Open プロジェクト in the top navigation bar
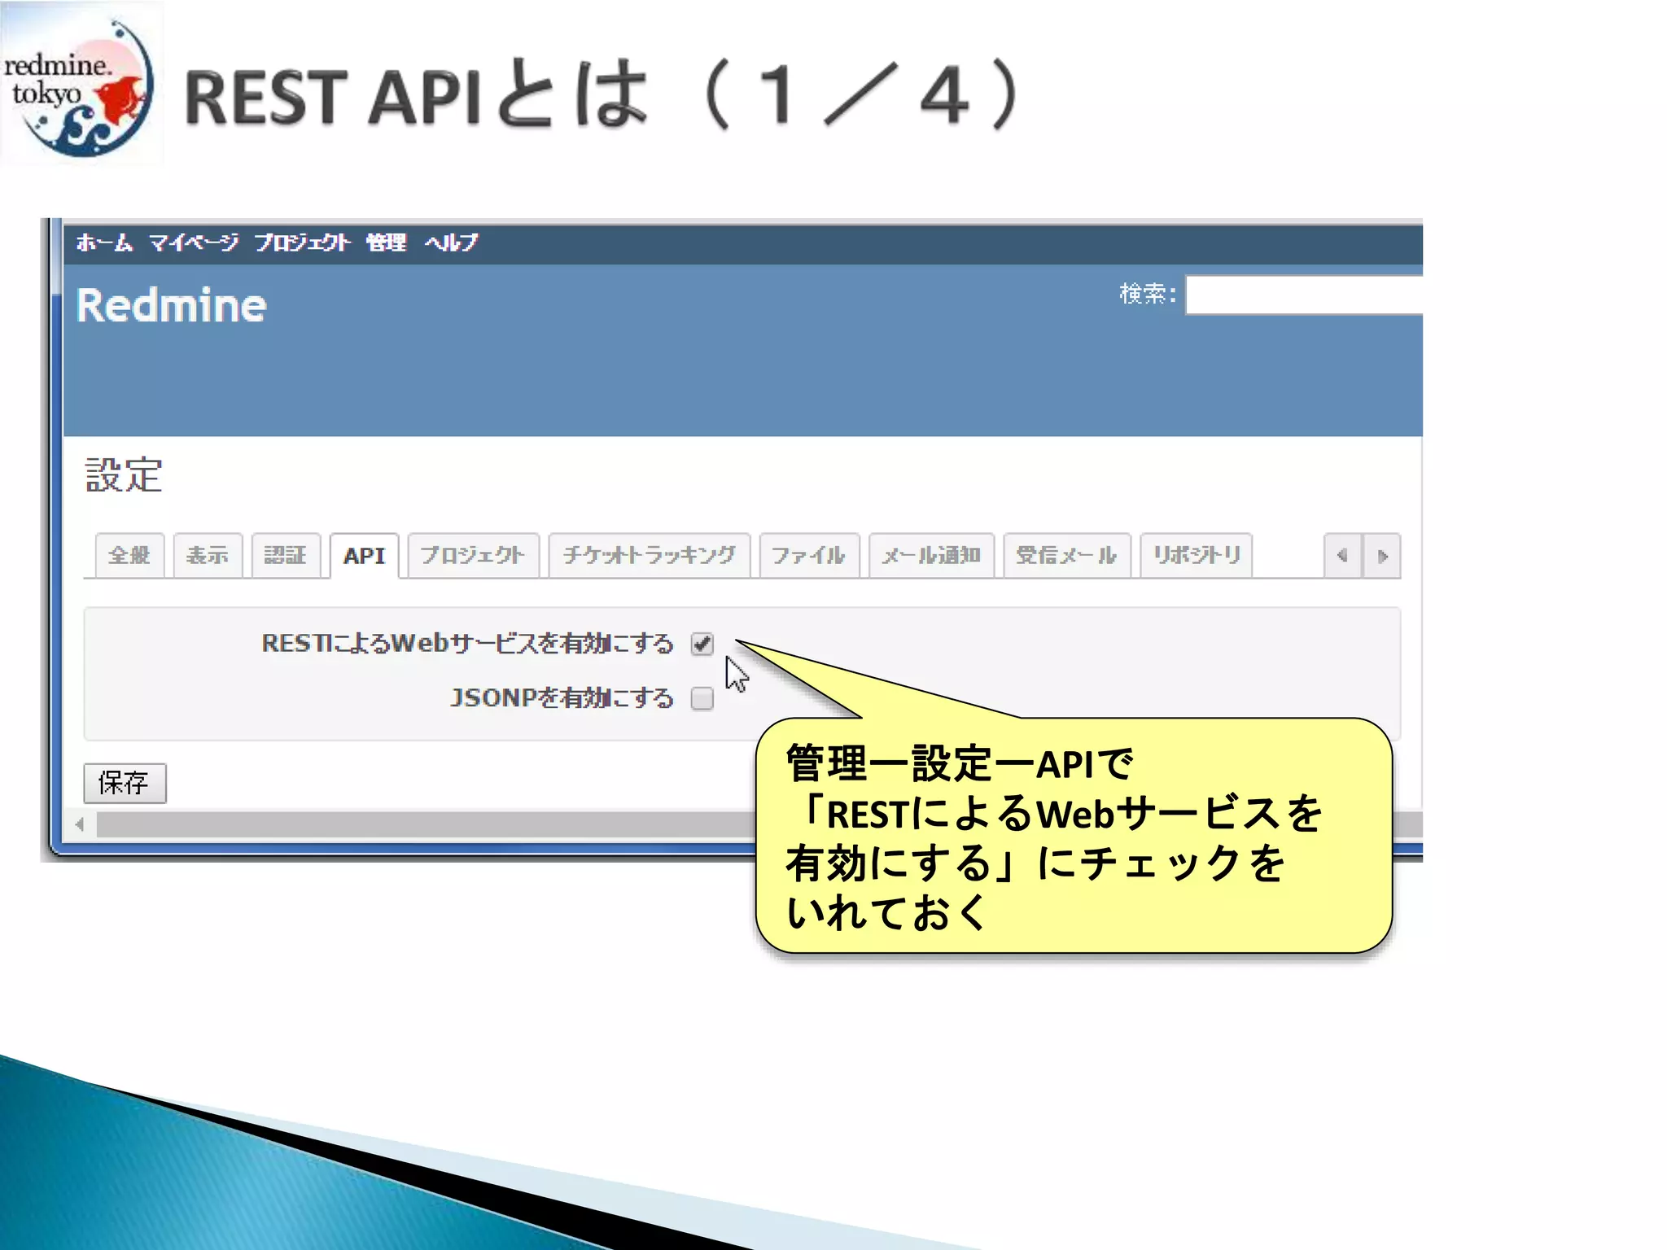This screenshot has height=1250, width=1667. click(302, 243)
